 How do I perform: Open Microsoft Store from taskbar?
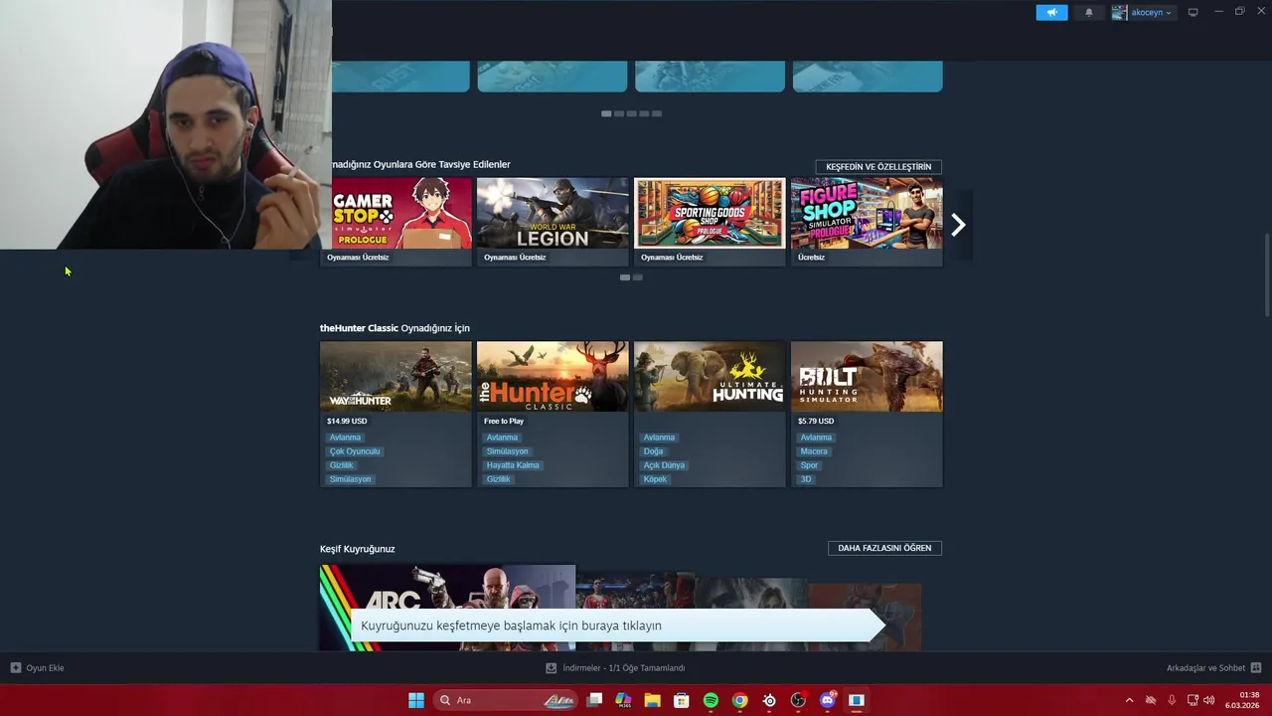point(682,700)
